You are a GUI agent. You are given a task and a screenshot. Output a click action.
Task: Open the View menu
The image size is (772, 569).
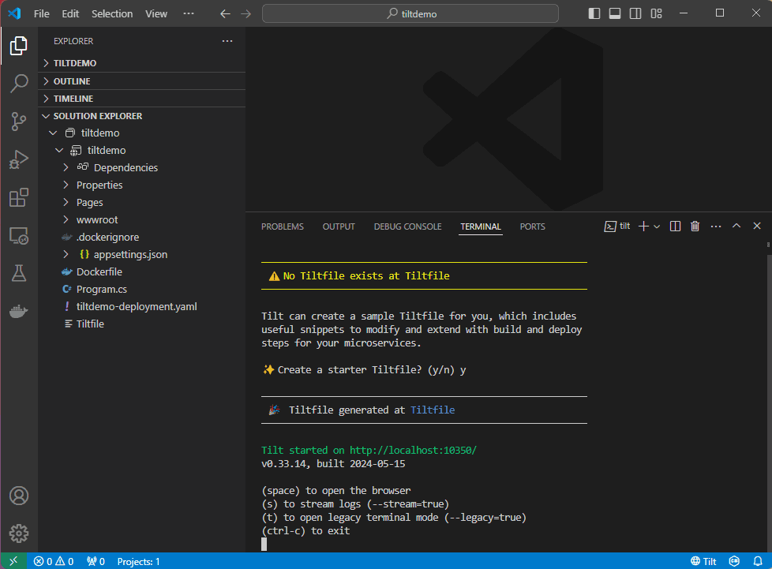[156, 13]
